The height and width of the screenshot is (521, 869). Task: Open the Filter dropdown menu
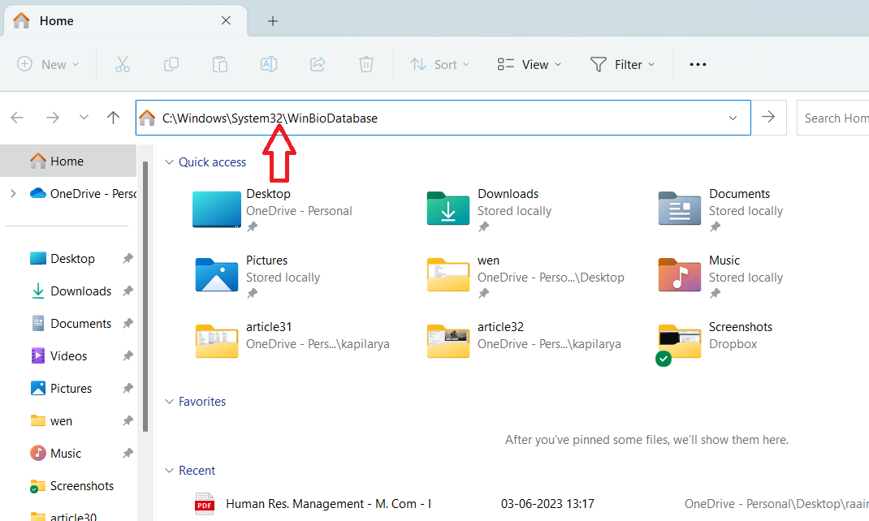click(622, 64)
